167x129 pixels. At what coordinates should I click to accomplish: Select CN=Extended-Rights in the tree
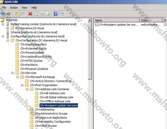coord(33,49)
